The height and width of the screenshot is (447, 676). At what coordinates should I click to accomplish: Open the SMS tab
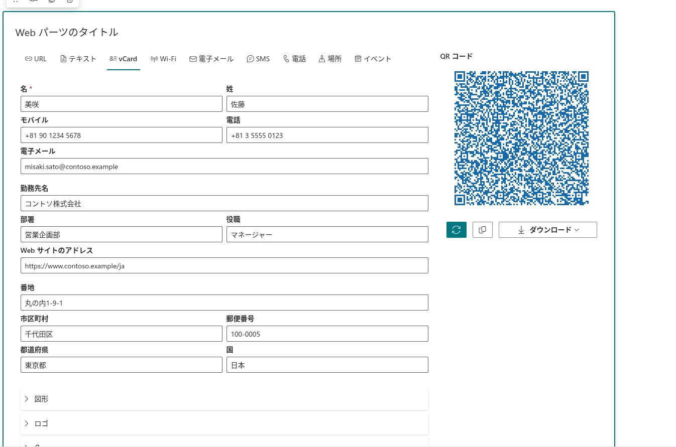[258, 59]
